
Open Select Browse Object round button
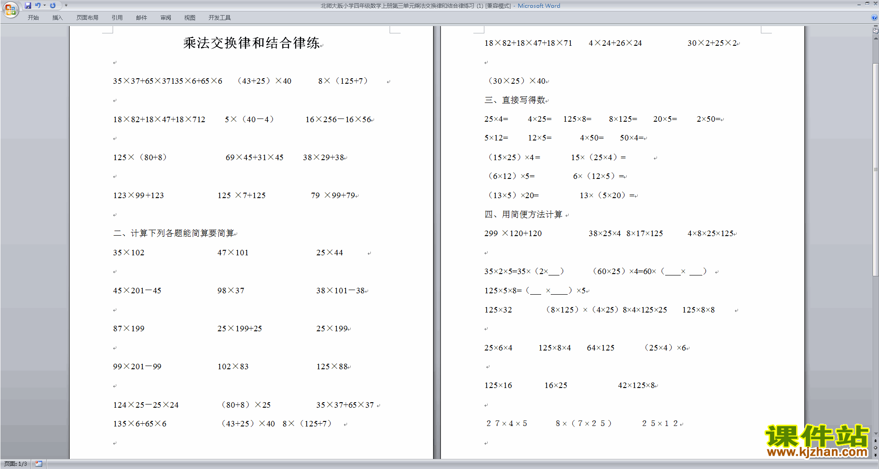click(x=876, y=447)
